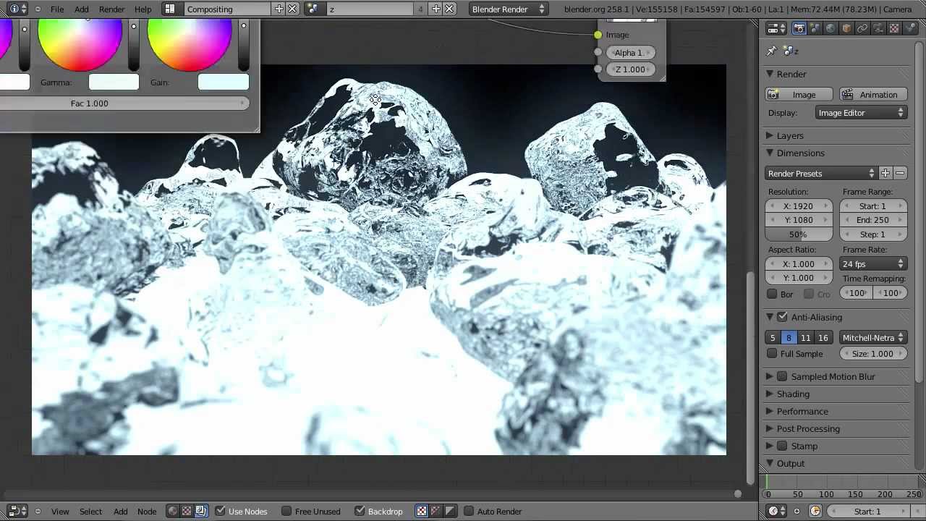
Task: Select 16 anti-aliasing samples
Action: (x=823, y=337)
